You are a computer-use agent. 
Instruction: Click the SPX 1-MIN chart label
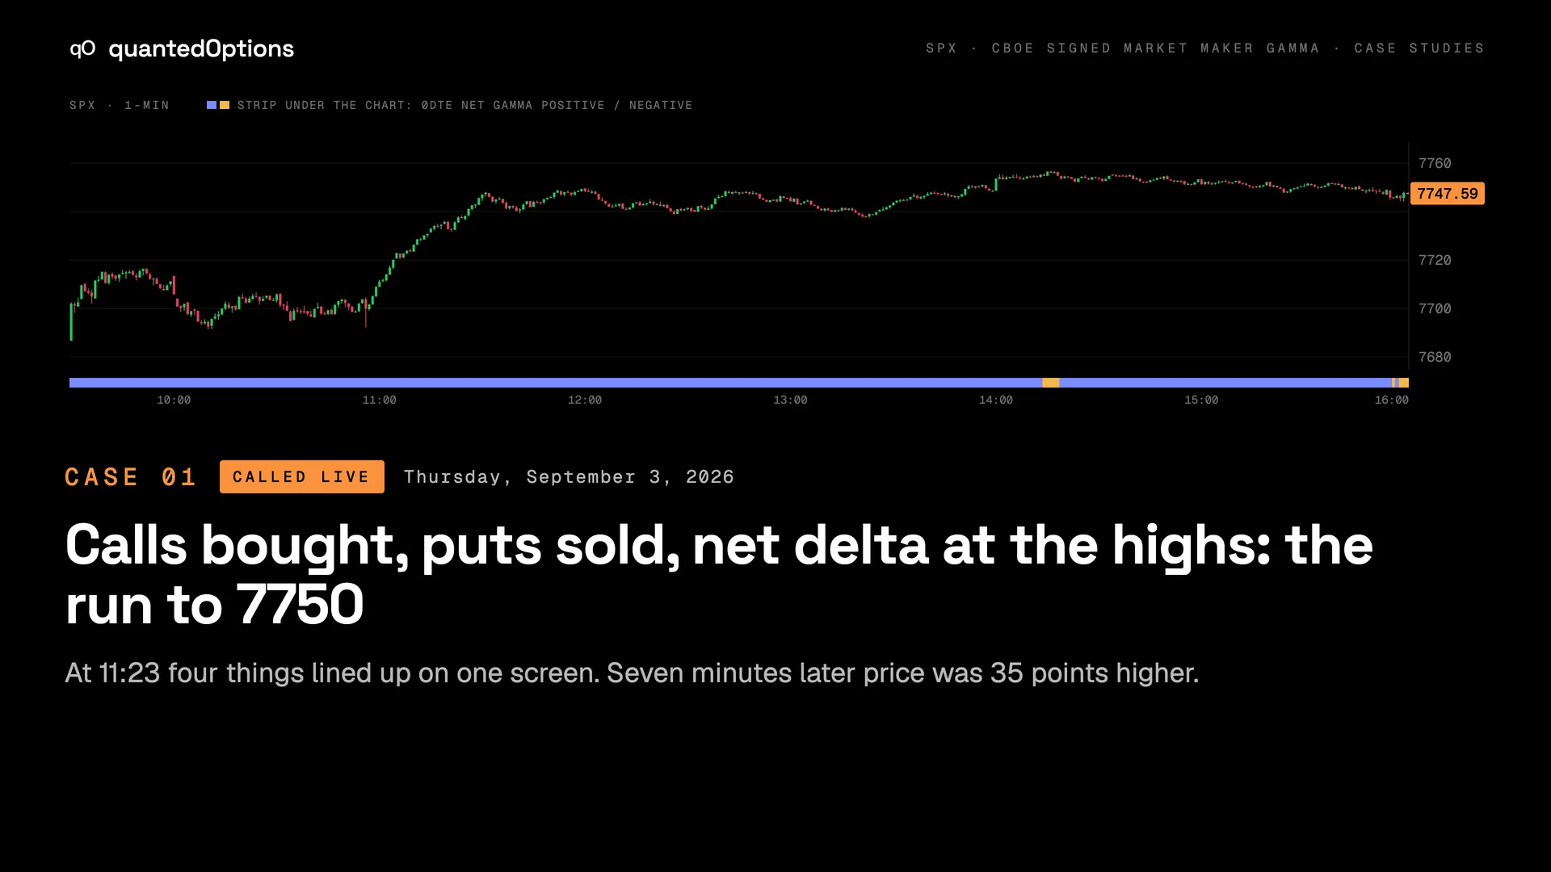120,105
